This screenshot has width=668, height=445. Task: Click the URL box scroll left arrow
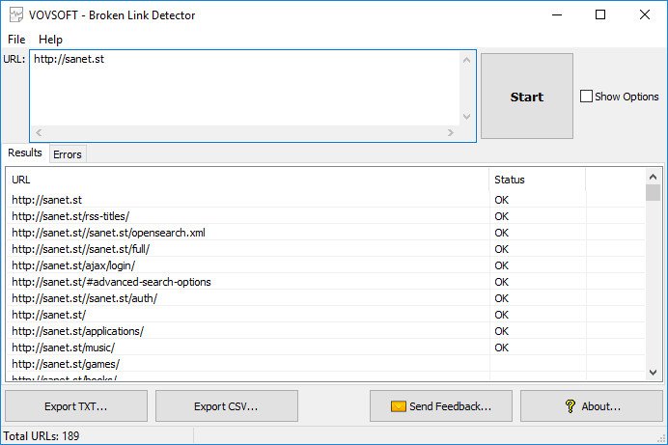[x=39, y=133]
